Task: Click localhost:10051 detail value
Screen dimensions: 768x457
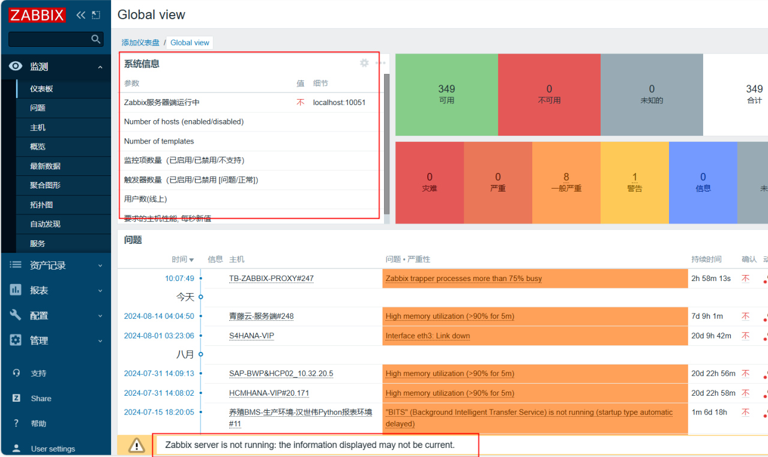Action: coord(339,103)
